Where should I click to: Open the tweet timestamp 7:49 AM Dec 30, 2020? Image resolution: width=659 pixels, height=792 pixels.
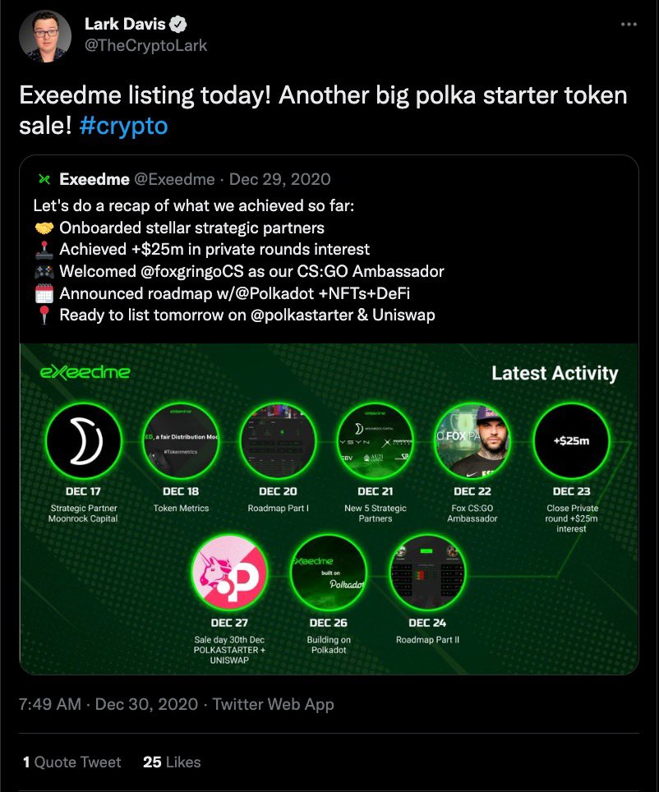pos(108,704)
